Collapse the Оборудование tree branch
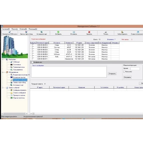143x143 pixels. [x=3, y=72]
